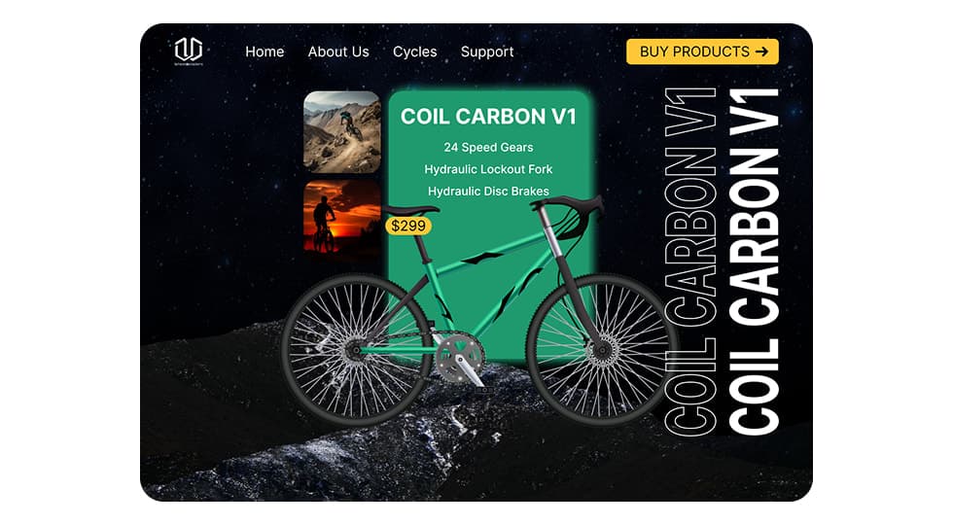This screenshot has width=953, height=525.
Task: Click the 24 Speed Gears feature text
Action: (488, 147)
